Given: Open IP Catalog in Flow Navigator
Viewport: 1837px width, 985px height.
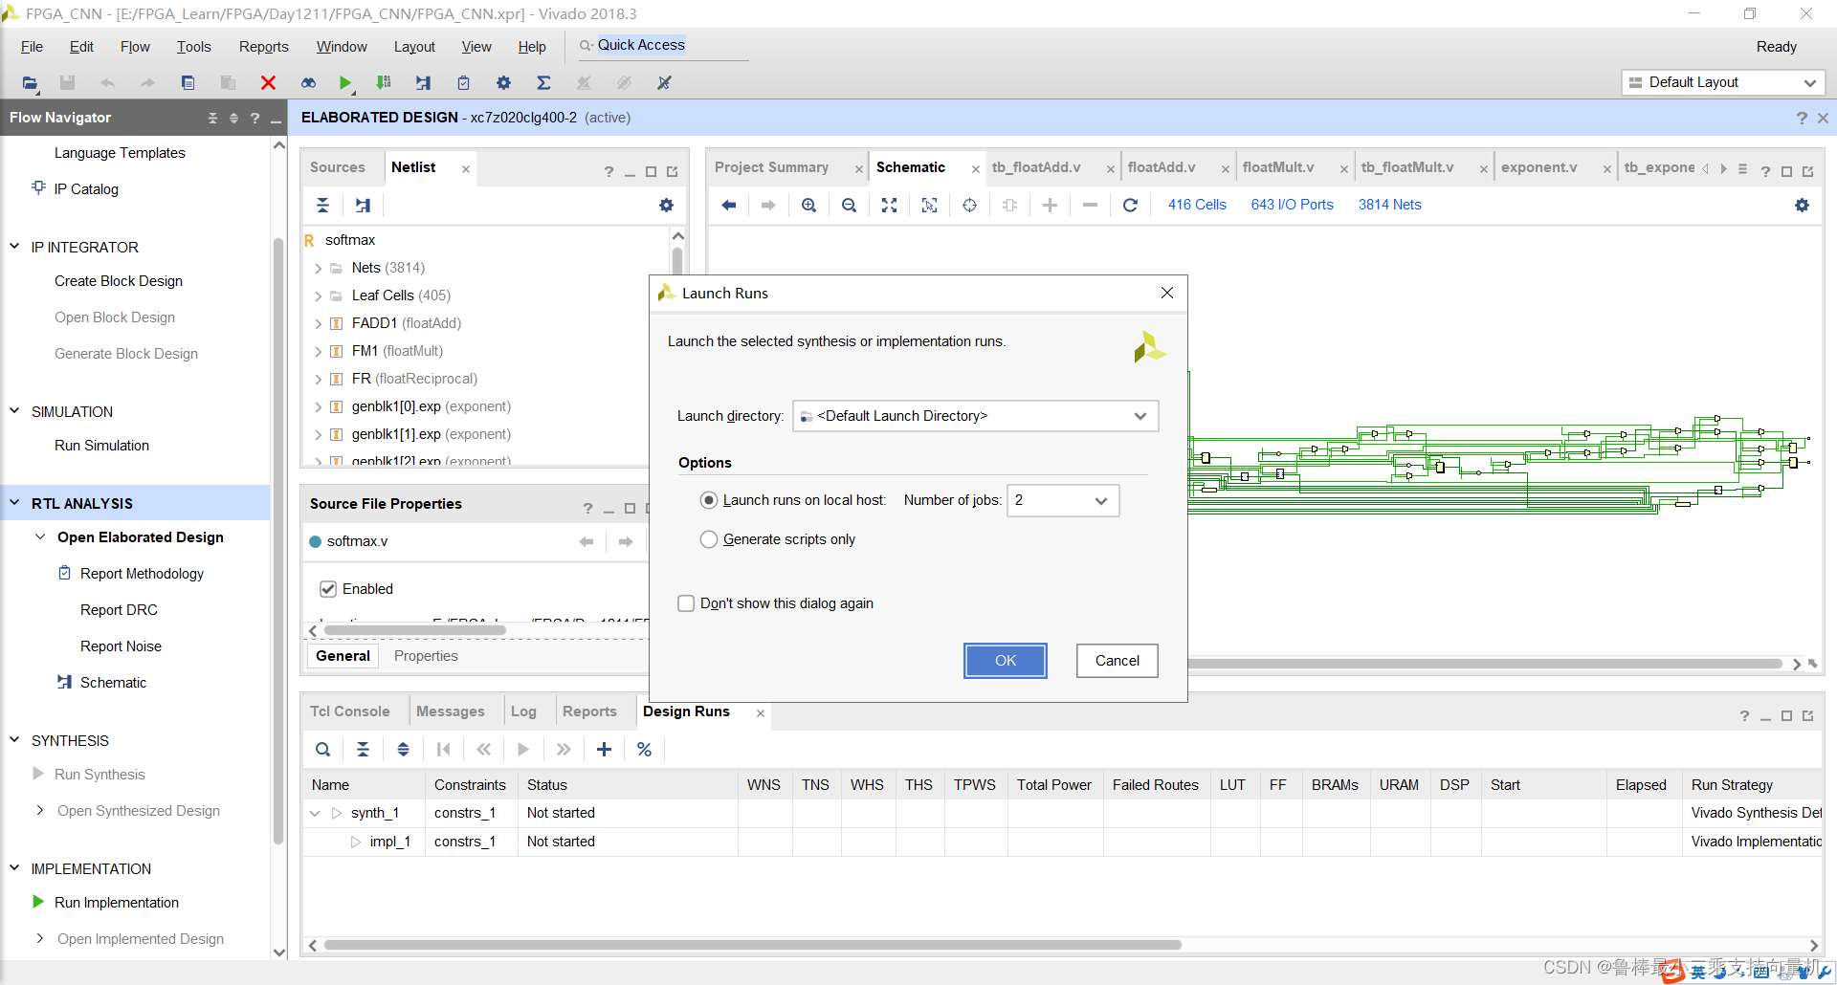Looking at the screenshot, I should [x=86, y=189].
